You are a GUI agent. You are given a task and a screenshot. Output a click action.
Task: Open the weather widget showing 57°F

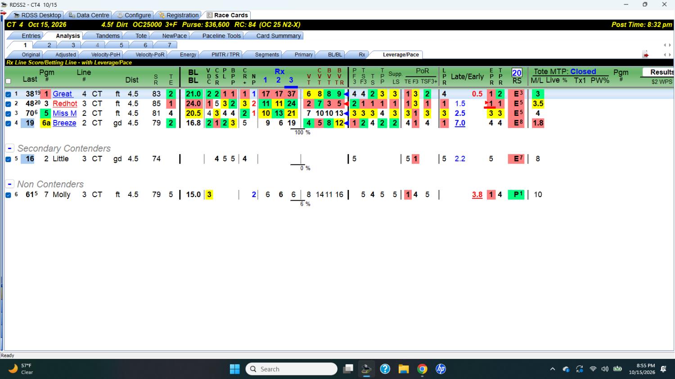(x=21, y=369)
